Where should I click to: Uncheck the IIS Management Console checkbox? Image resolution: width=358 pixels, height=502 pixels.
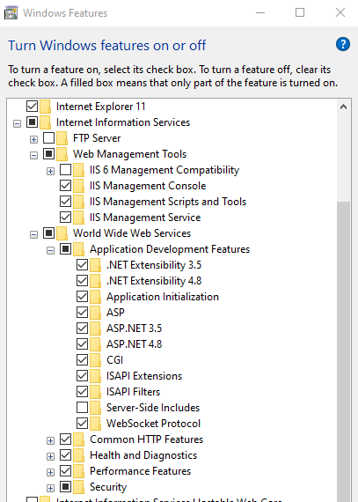point(65,185)
